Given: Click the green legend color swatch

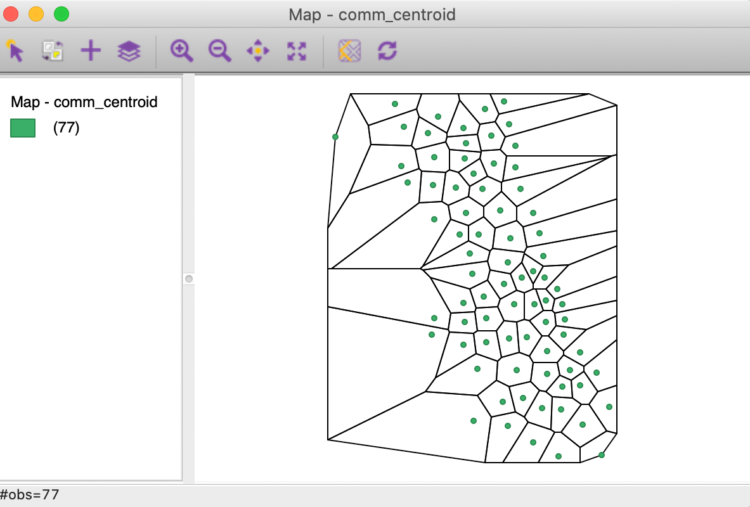Looking at the screenshot, I should pos(23,128).
